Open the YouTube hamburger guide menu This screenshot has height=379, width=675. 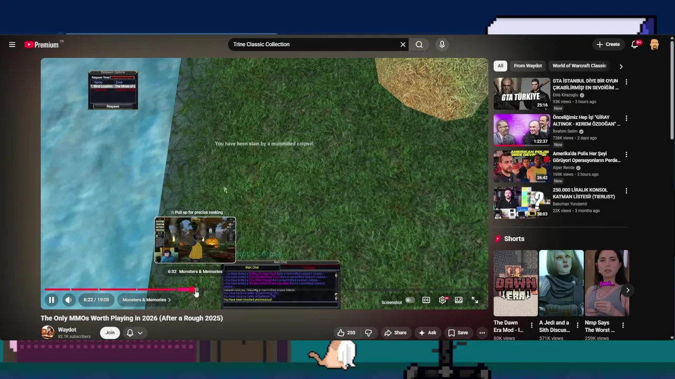coord(12,45)
